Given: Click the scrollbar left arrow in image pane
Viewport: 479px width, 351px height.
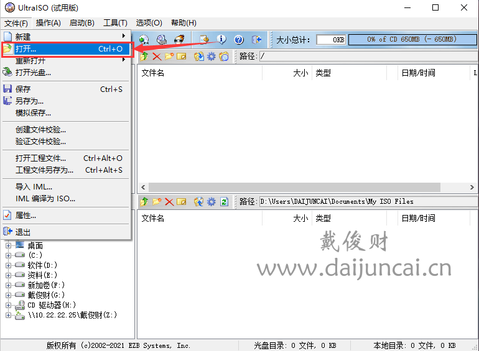Looking at the screenshot, I should pos(143,187).
